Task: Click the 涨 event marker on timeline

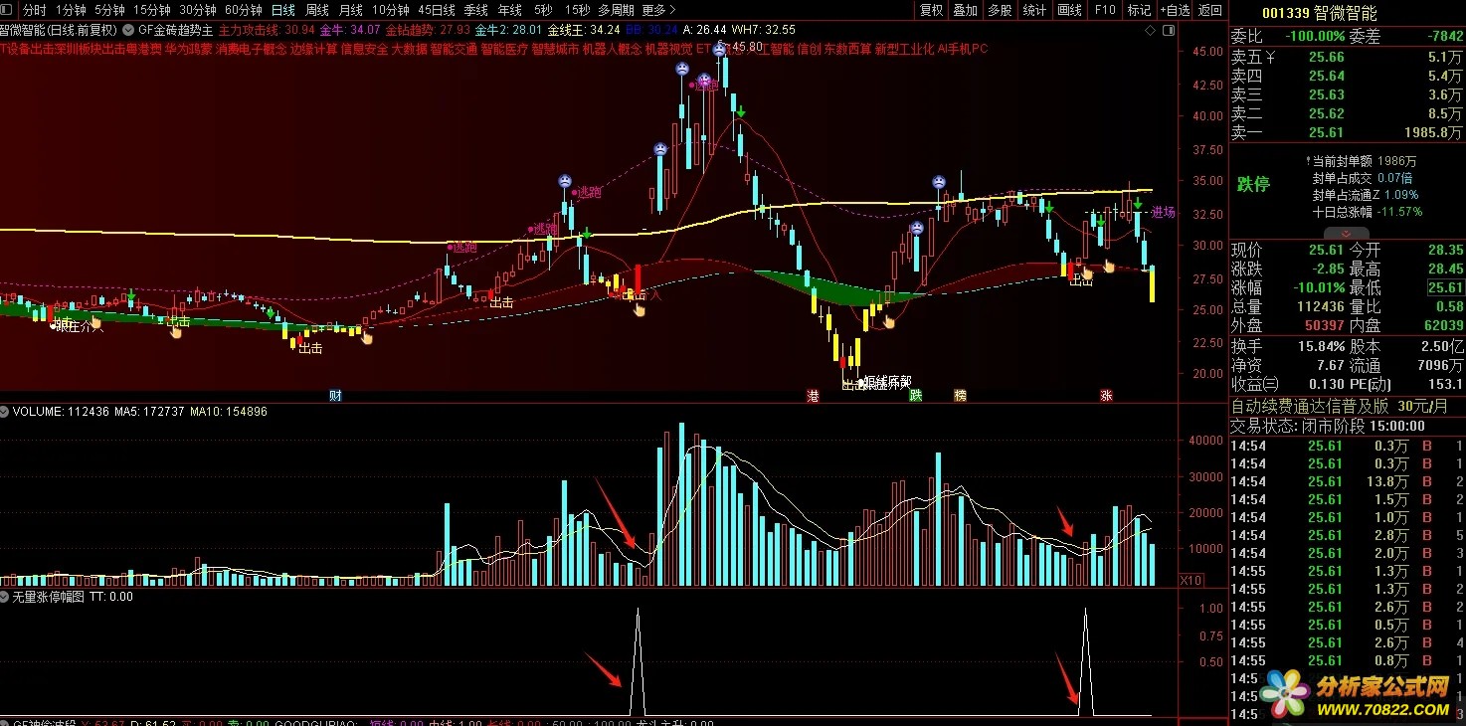Action: pyautogui.click(x=1106, y=396)
